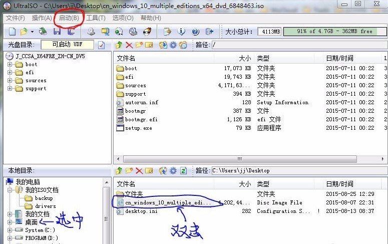The width and height of the screenshot is (388, 244).
Task: Select the J_CCSA_X64FRE_ZH-CN_DV5 root disc node
Action: click(50, 56)
